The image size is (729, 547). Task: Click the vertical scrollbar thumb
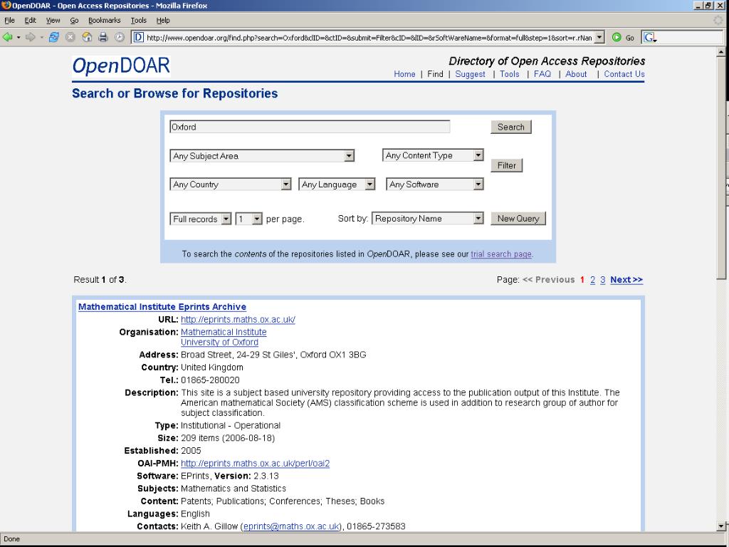click(x=721, y=168)
